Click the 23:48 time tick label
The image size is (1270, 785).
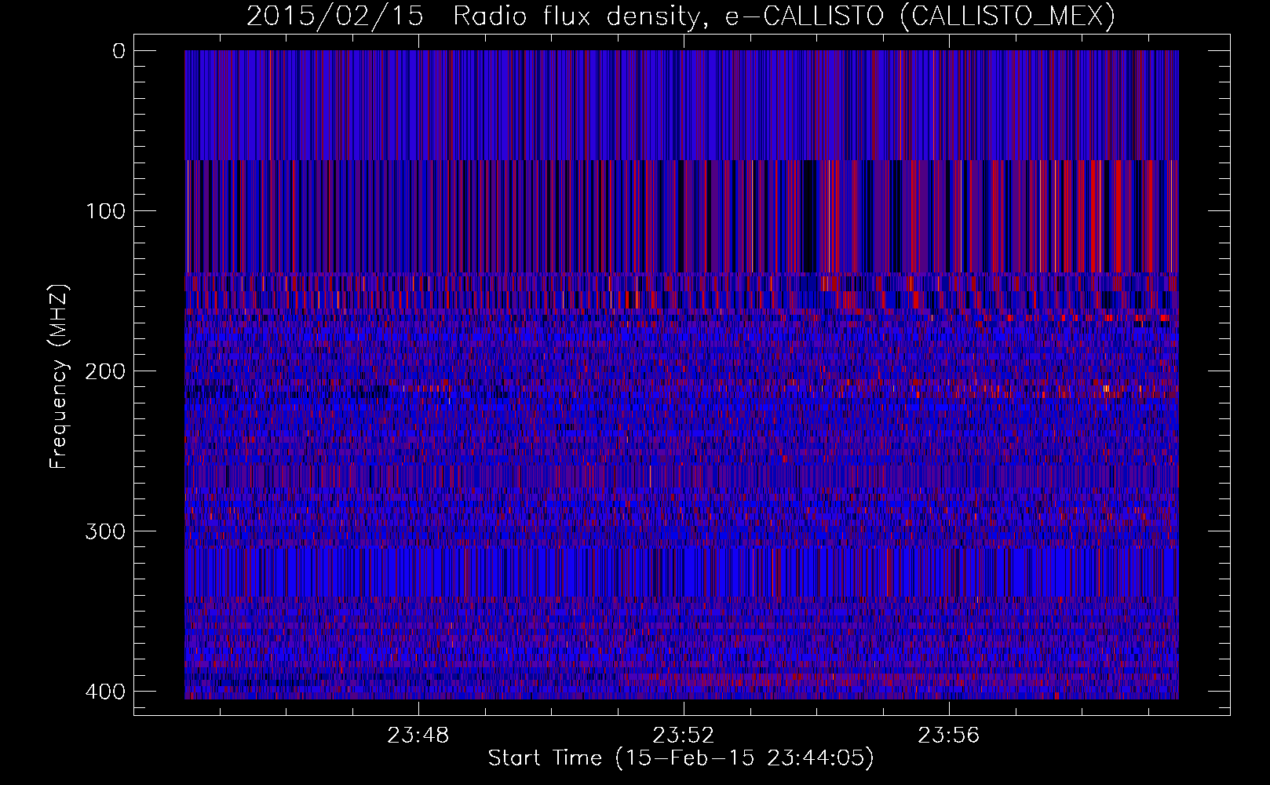tap(418, 736)
